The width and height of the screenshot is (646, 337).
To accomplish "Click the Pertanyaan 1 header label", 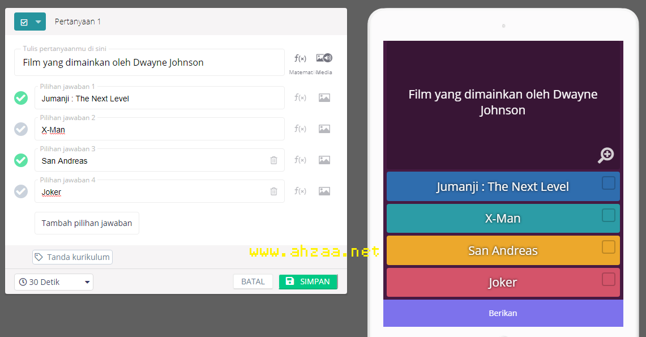I will tap(78, 22).
